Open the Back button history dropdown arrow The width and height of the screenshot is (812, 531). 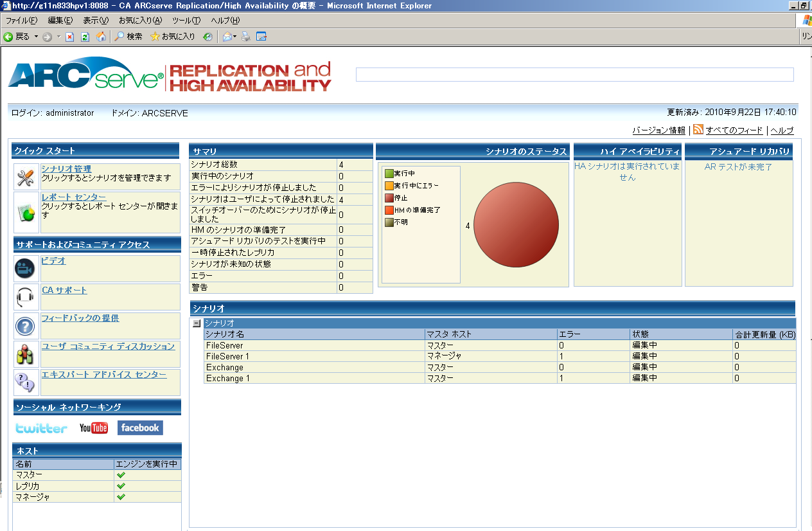(x=37, y=37)
